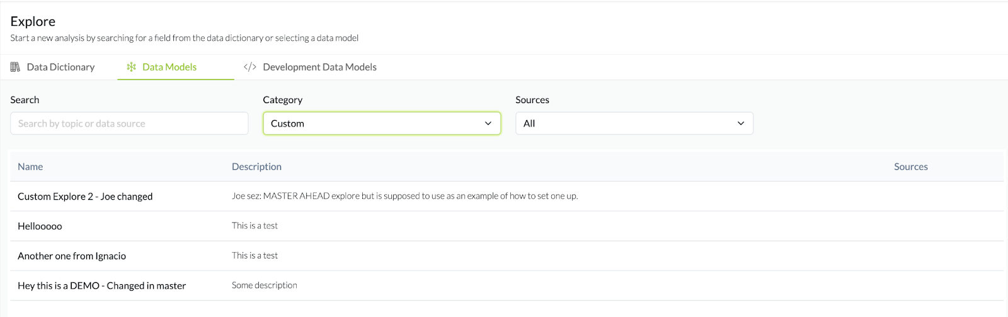Select 'Another one from Ignacio' model
This screenshot has width=1008, height=317.
coord(72,256)
